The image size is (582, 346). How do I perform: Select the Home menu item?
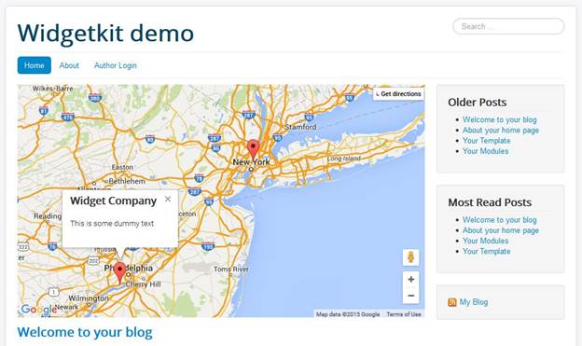click(35, 65)
